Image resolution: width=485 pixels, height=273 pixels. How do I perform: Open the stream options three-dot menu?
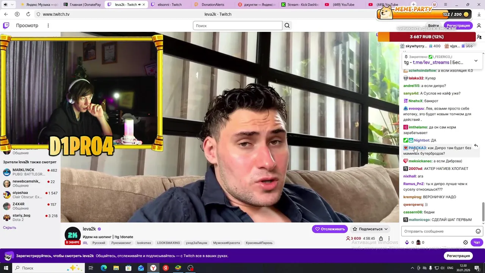pos(389,238)
